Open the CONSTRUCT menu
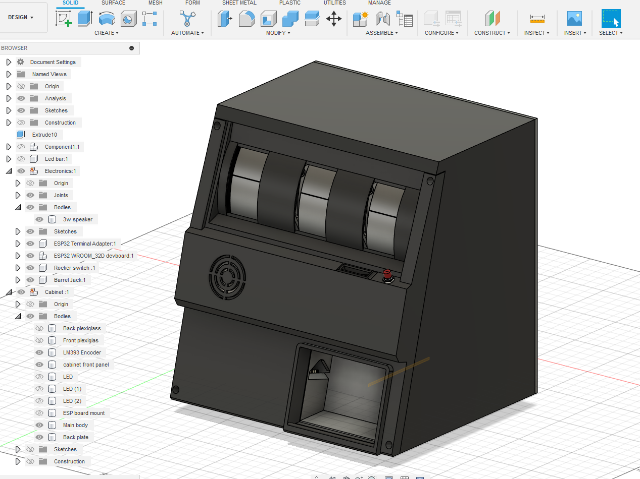The width and height of the screenshot is (640, 479). [x=493, y=33]
